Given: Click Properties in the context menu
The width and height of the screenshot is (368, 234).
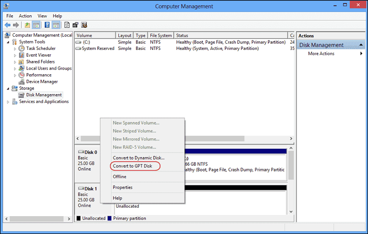Looking at the screenshot, I should [x=122, y=187].
